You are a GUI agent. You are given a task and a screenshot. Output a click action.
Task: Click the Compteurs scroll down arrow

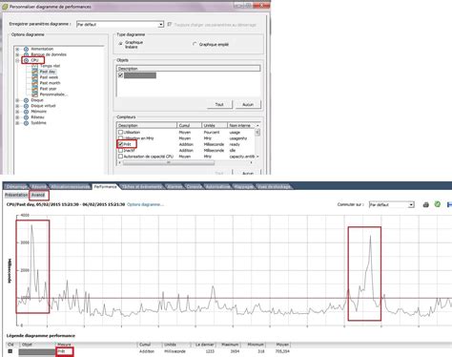257,157
